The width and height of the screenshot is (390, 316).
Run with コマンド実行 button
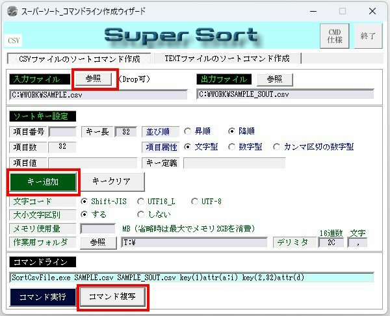pyautogui.click(x=43, y=297)
